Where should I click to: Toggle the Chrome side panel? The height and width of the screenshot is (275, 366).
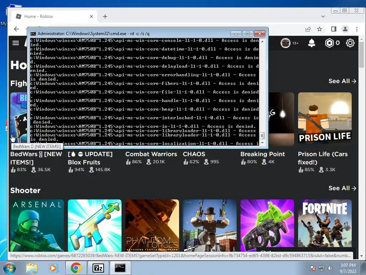pyautogui.click(x=333, y=29)
